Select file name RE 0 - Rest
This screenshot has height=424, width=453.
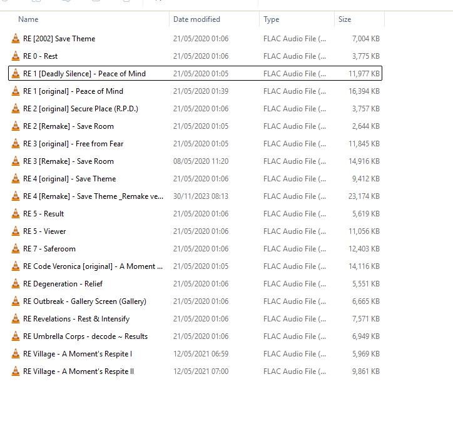40,56
